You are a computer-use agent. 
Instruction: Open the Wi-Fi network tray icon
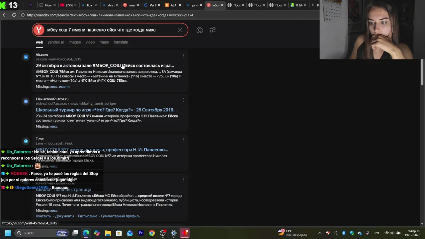pyautogui.click(x=386, y=233)
